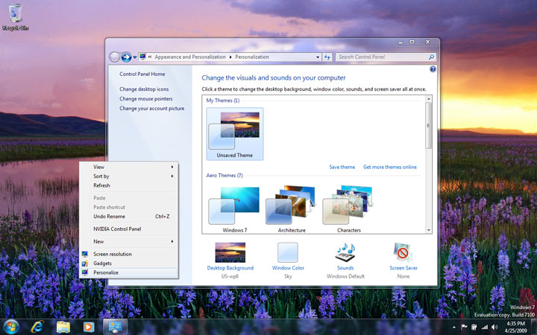This screenshot has width=537, height=335.
Task: Click the network signal tray icon
Action: pyautogui.click(x=484, y=327)
